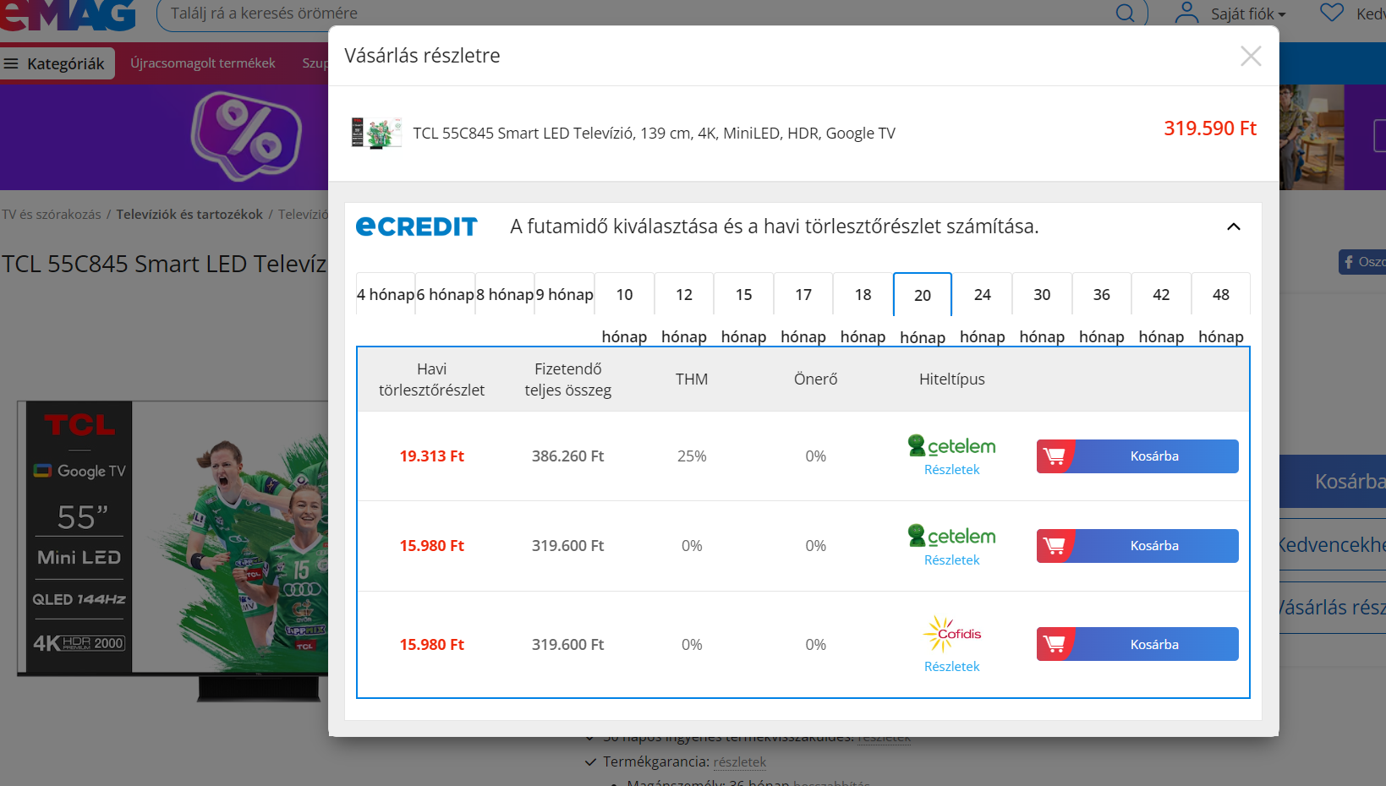1386x786 pixels.
Task: Select the 9 hónap term tab
Action: (x=565, y=294)
